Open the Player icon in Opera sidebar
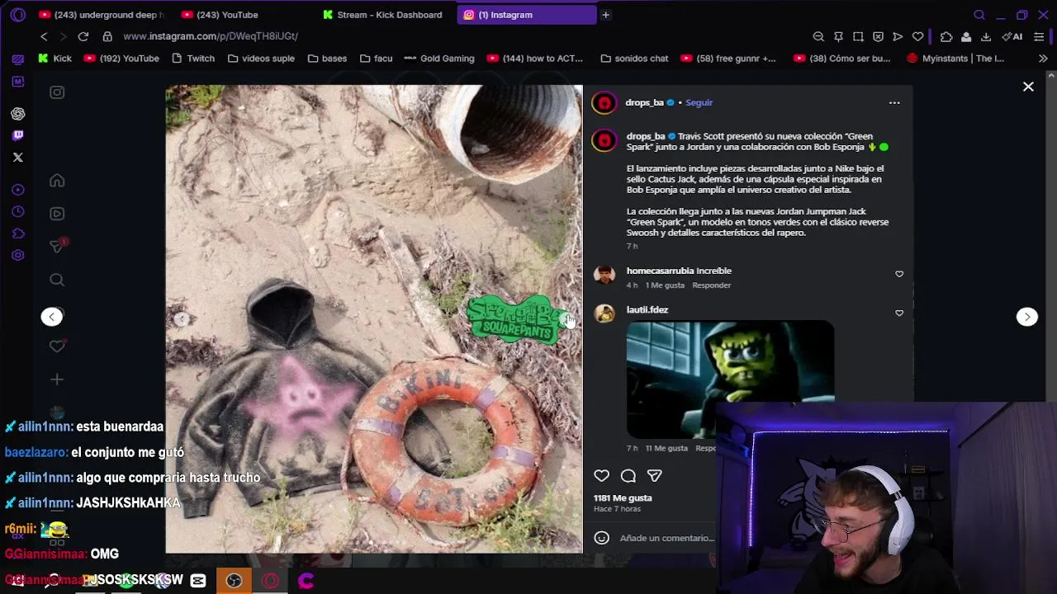This screenshot has height=594, width=1057. point(18,190)
